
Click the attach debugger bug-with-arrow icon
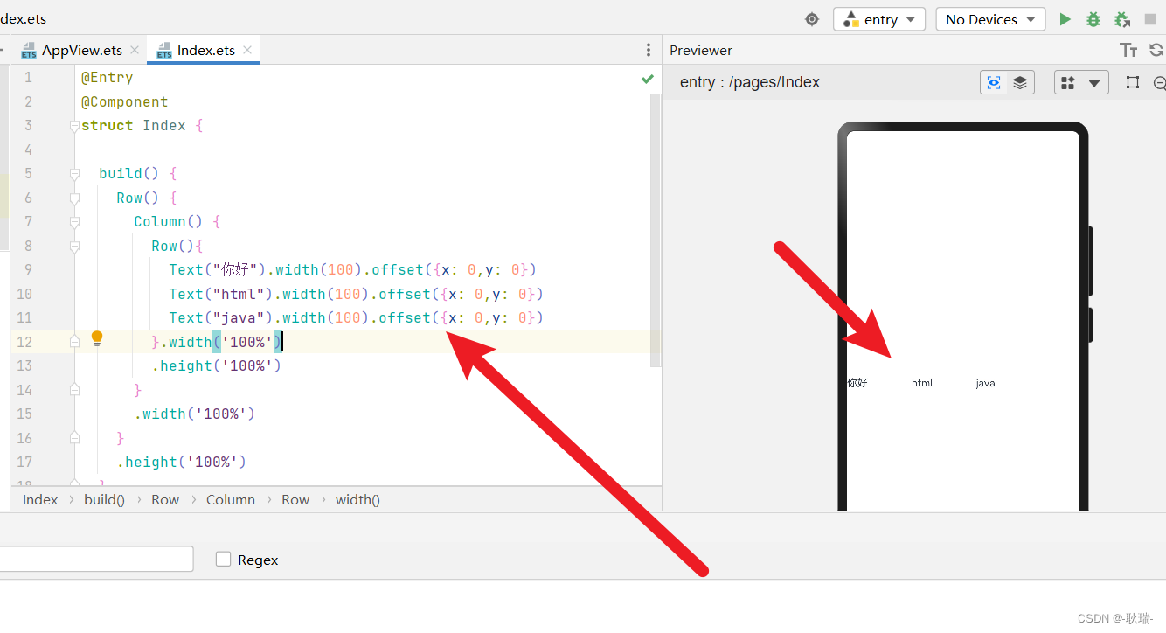tap(1121, 19)
